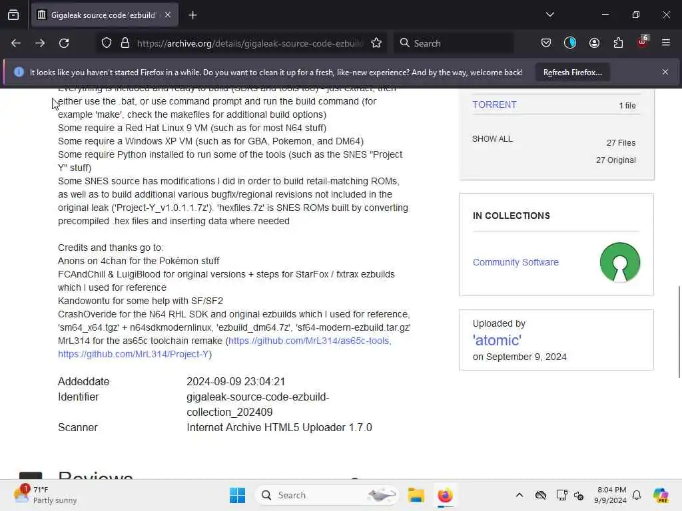Save page to Pocket

click(x=546, y=43)
